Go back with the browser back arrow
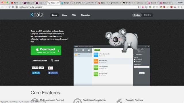The width and height of the screenshot is (184, 103). (2, 7)
